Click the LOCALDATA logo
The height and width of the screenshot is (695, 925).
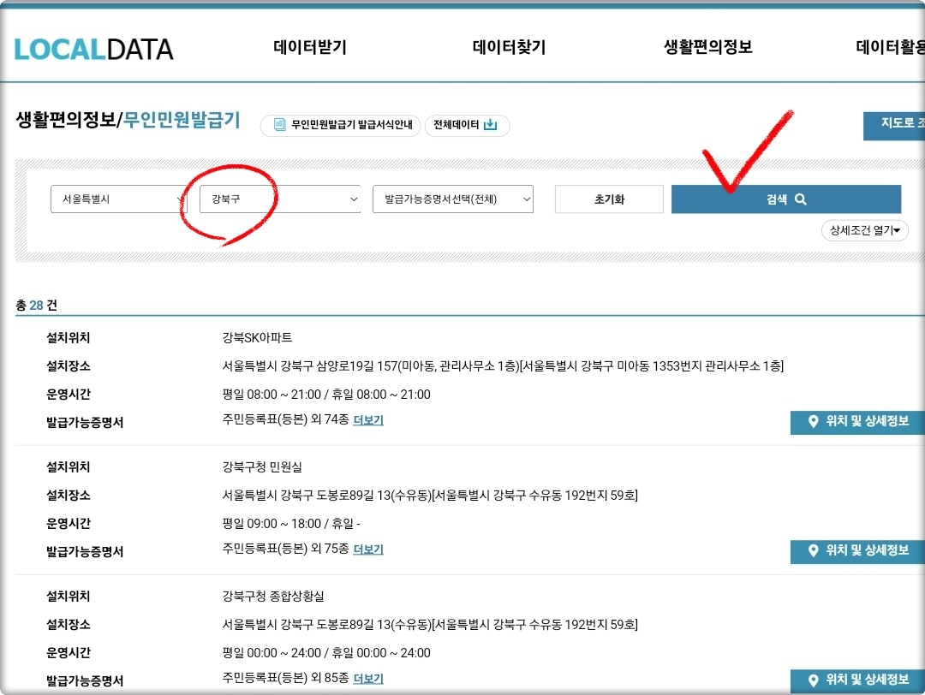pos(93,50)
